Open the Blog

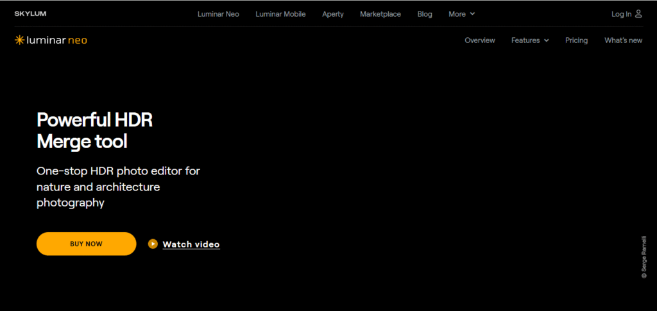pyautogui.click(x=425, y=14)
